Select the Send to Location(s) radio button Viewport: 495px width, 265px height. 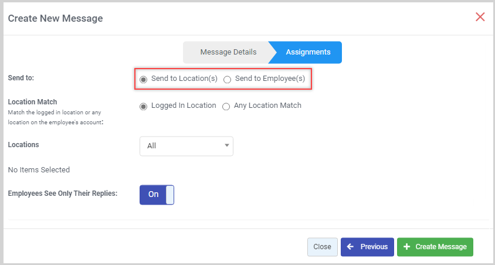click(143, 79)
